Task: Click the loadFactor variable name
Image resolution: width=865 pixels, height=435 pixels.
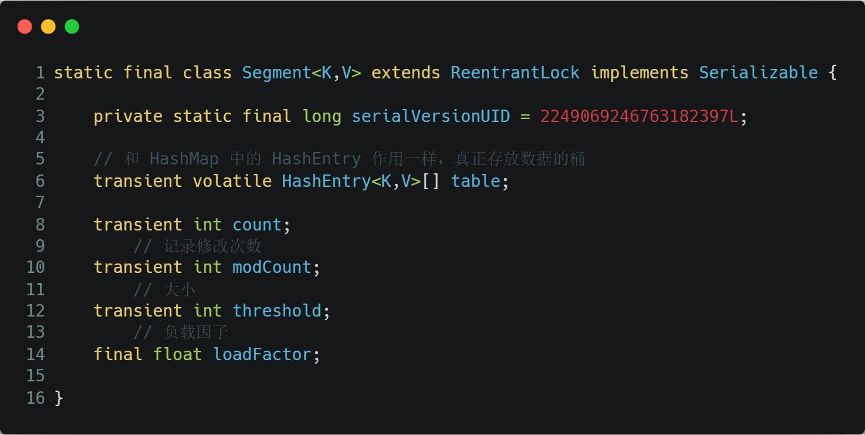Action: click(x=262, y=354)
